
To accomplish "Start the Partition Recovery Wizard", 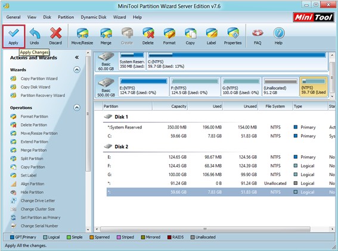I will tap(43, 95).
